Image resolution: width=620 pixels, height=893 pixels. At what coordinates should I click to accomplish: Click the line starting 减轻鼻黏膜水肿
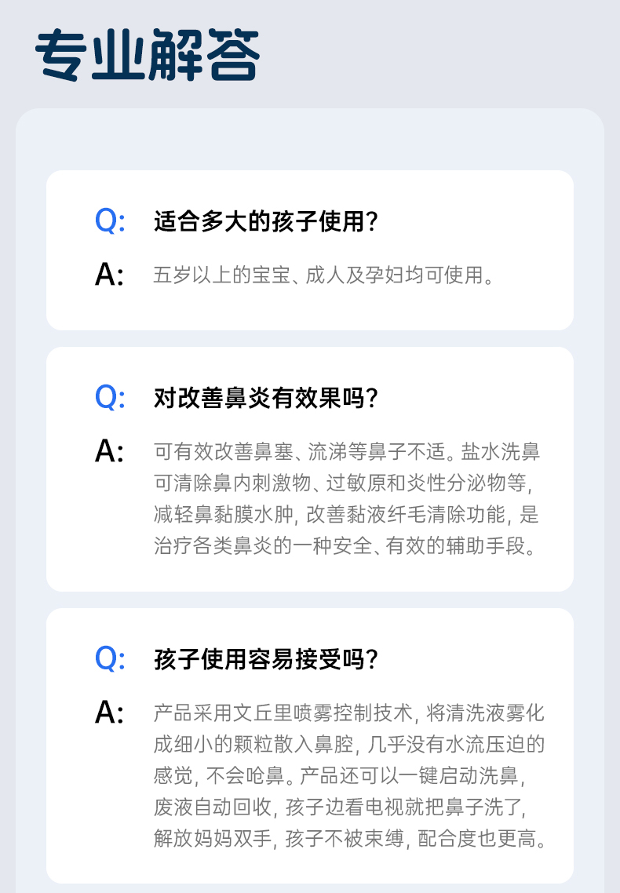pos(347,515)
